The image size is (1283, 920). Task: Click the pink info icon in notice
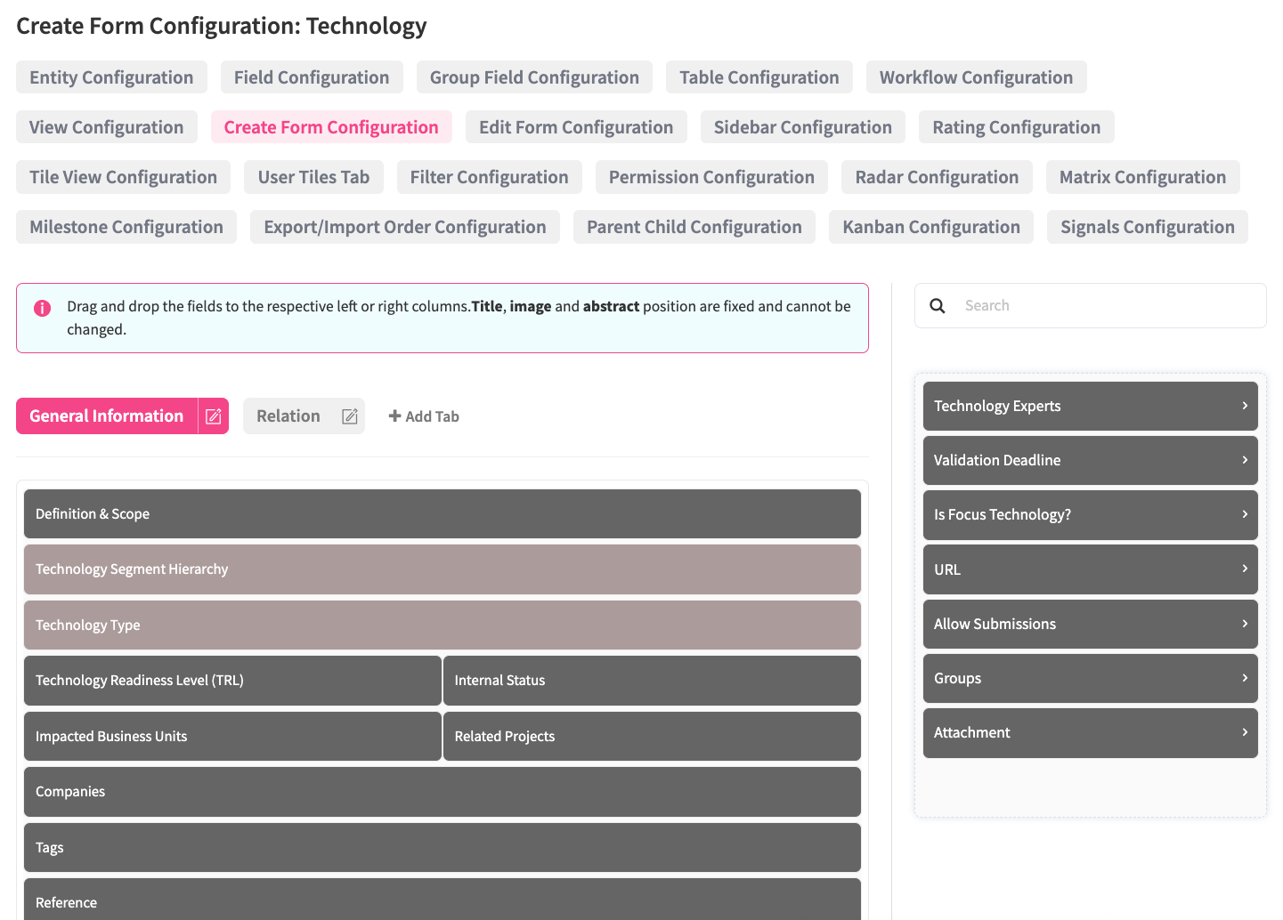tap(42, 308)
